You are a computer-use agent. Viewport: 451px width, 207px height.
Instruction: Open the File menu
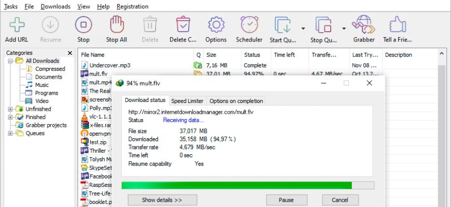[x=29, y=6]
